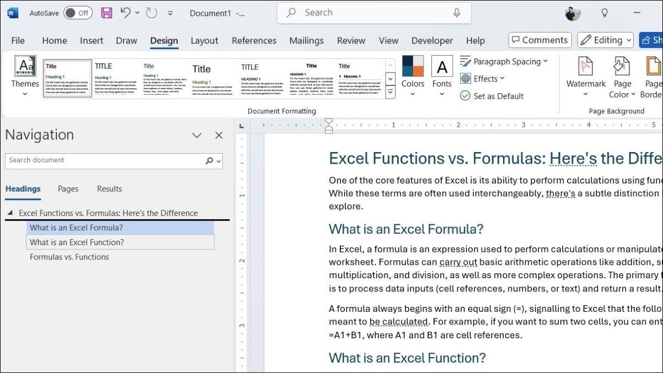Click Set as Default
The width and height of the screenshot is (663, 373).
(x=491, y=96)
